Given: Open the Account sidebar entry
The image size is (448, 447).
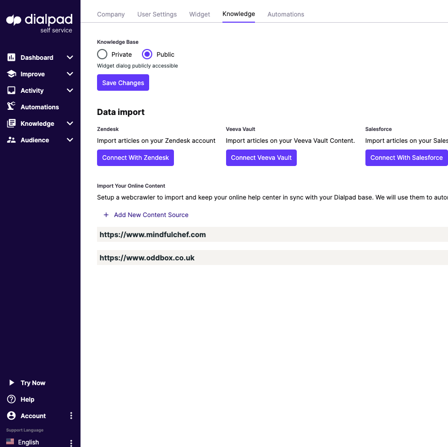Looking at the screenshot, I should tap(33, 416).
